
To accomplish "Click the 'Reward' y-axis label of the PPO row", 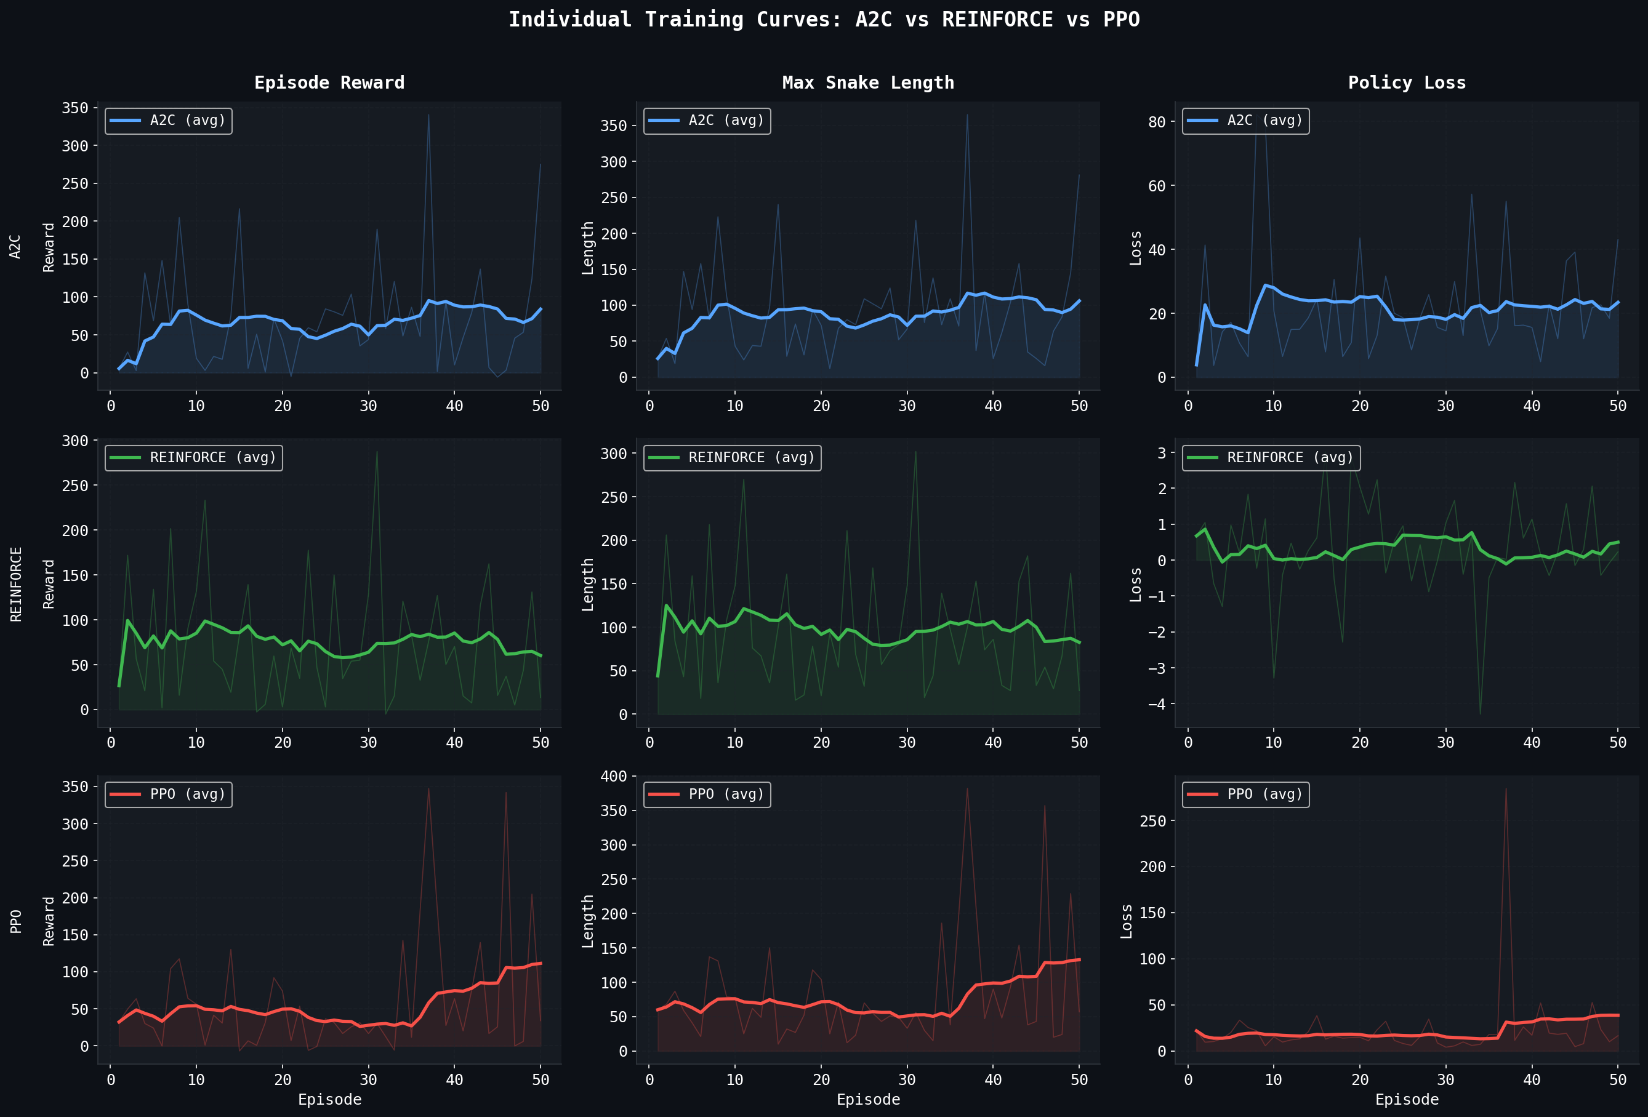I will pyautogui.click(x=48, y=921).
